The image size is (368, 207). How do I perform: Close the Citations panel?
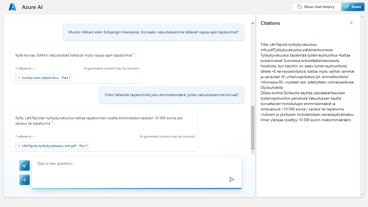point(351,23)
